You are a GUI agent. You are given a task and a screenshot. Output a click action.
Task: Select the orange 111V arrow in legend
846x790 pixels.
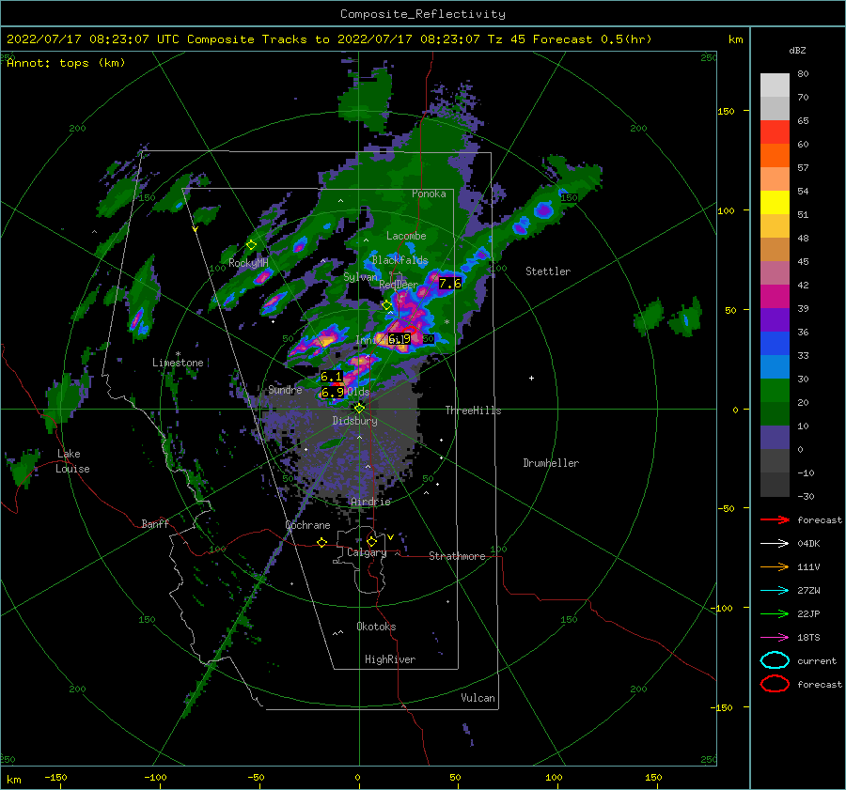point(775,566)
